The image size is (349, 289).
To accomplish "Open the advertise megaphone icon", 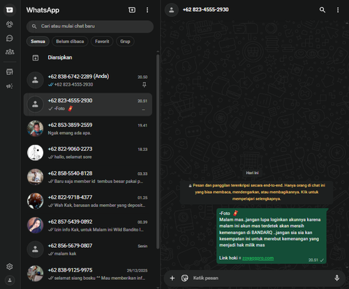I will click(10, 86).
